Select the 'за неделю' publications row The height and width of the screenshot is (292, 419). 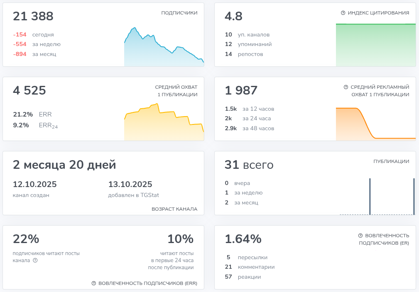[x=243, y=192]
